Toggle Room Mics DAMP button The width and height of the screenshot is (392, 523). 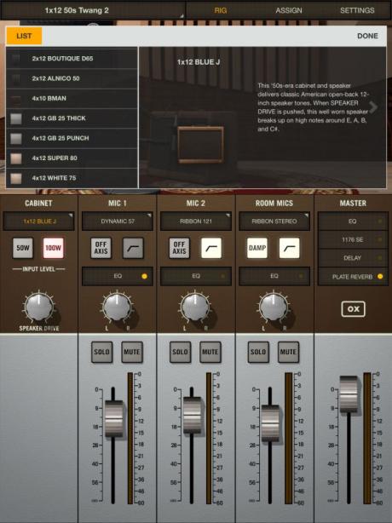pyautogui.click(x=257, y=248)
